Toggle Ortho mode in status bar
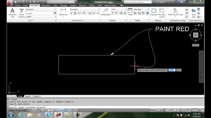This screenshot has height=118, width=211. [42, 110]
